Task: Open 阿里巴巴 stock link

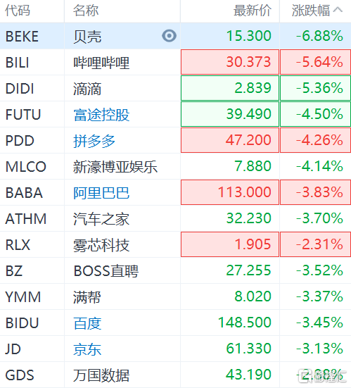Action: click(101, 193)
